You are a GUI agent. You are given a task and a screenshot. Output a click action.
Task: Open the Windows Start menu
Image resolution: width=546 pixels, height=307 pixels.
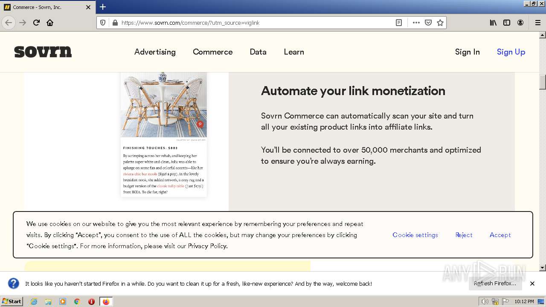pos(12,301)
